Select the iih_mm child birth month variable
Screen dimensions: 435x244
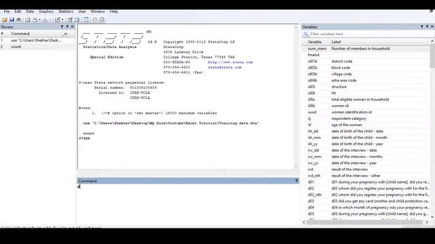click(x=366, y=138)
